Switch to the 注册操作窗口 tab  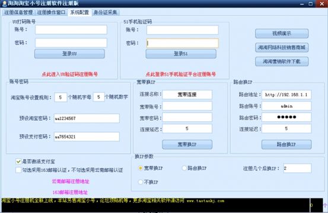(x=51, y=12)
